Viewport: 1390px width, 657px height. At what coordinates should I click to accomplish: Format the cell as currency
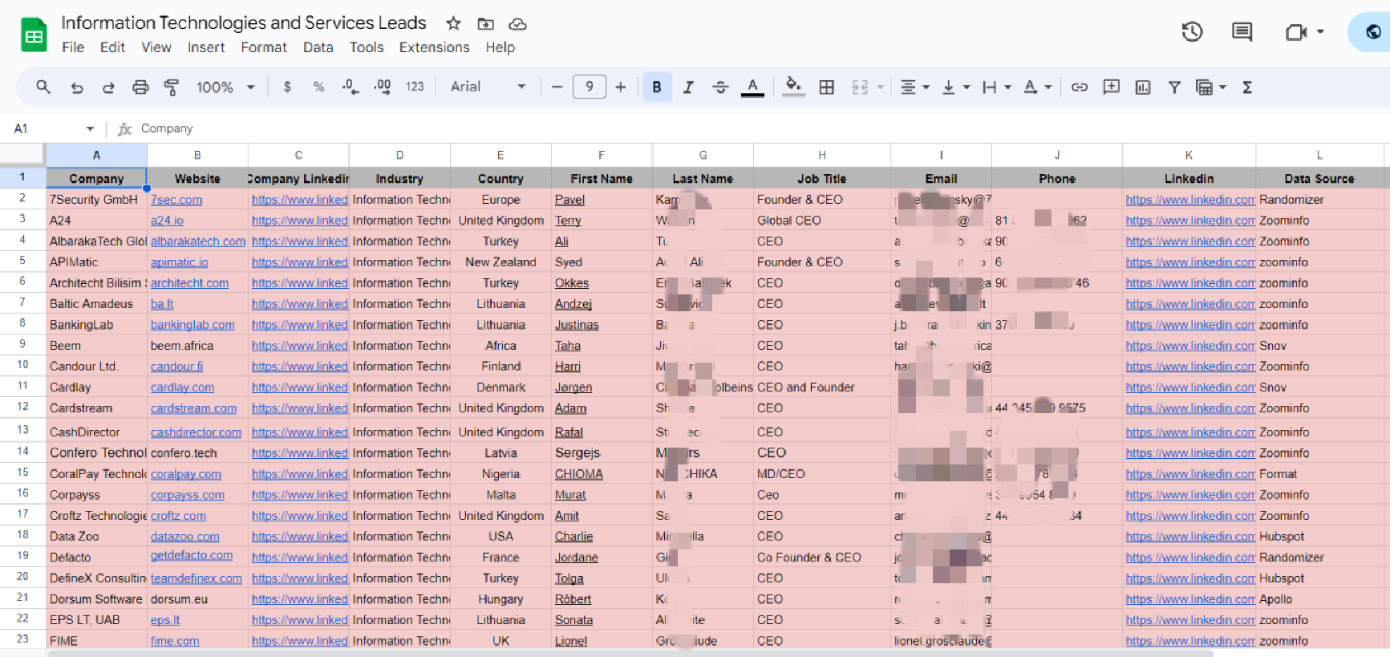tap(287, 87)
